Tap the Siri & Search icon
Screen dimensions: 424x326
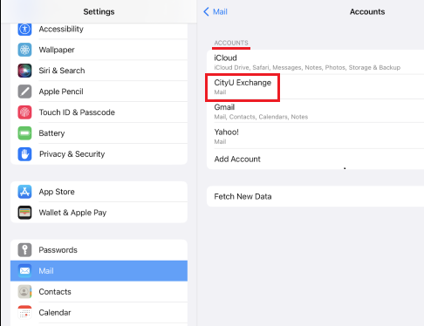(24, 71)
